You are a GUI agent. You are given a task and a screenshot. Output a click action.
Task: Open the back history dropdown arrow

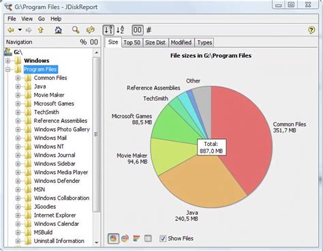(x=20, y=30)
